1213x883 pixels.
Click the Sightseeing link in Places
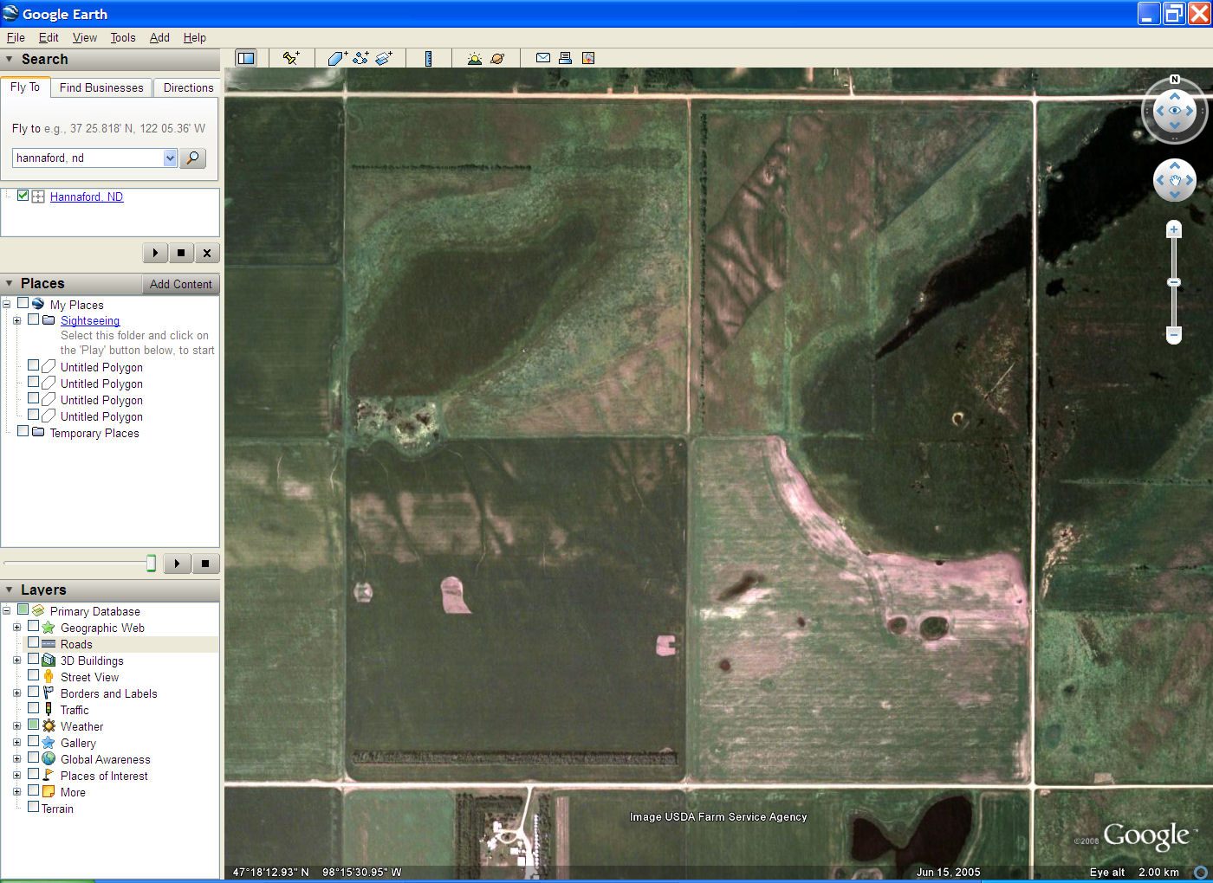click(x=90, y=320)
